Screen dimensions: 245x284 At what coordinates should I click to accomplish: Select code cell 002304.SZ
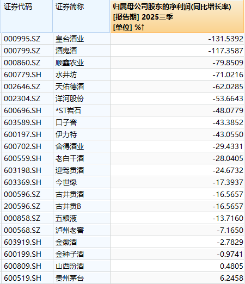pos(27,98)
